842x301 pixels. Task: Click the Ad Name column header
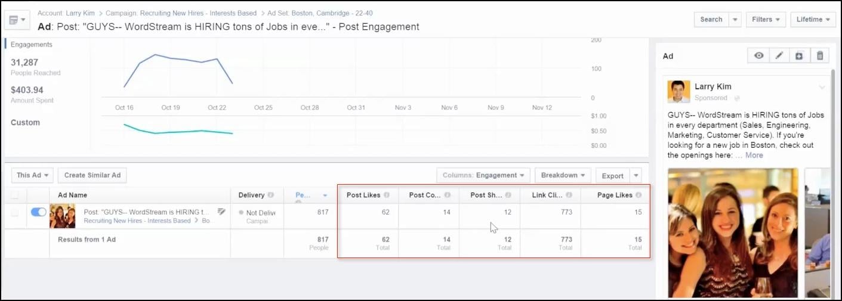point(73,195)
